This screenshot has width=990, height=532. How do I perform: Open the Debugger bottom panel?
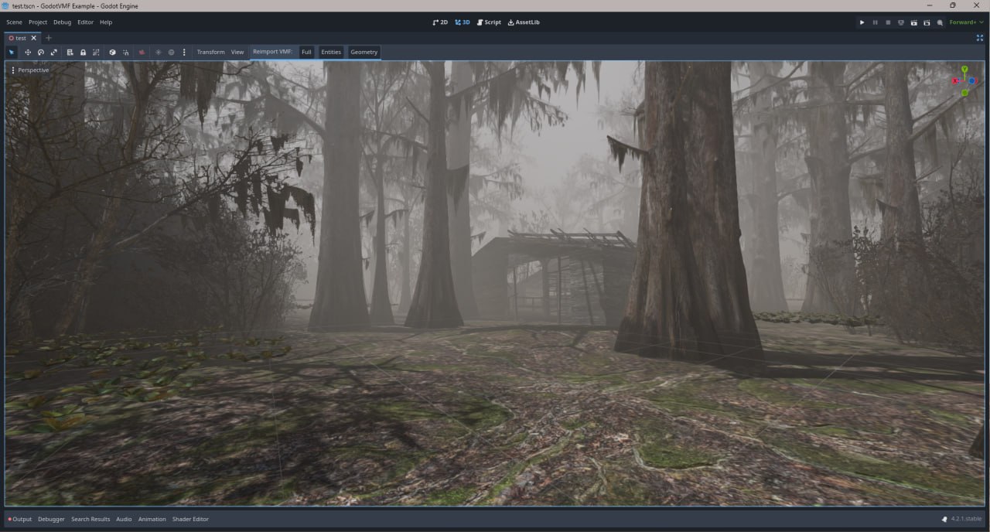tap(52, 519)
